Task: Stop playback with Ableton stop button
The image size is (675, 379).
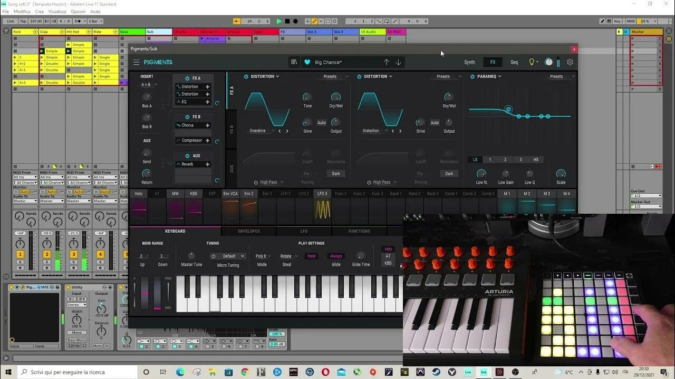Action: pos(287,22)
